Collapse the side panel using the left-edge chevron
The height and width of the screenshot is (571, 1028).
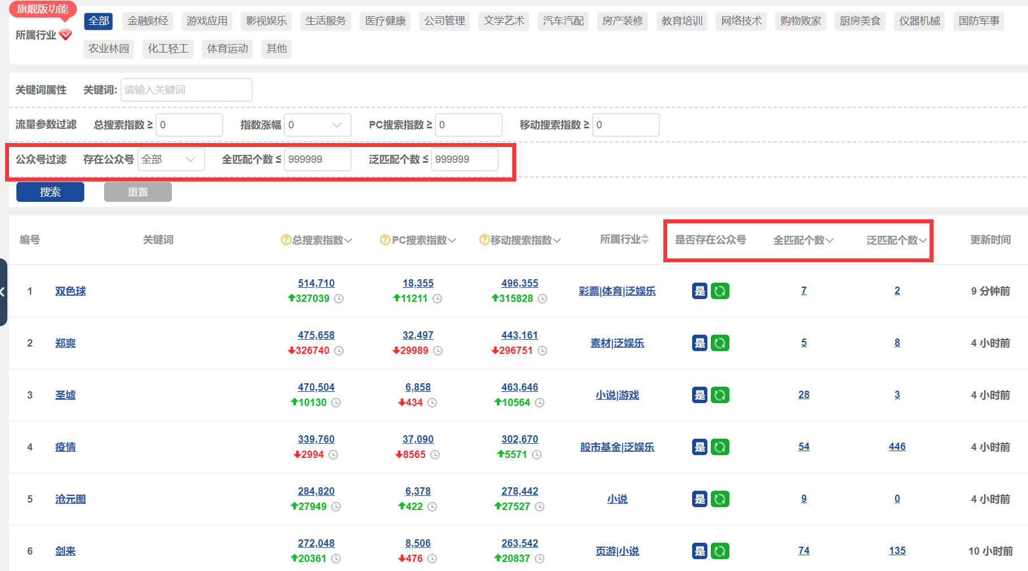pyautogui.click(x=3, y=292)
